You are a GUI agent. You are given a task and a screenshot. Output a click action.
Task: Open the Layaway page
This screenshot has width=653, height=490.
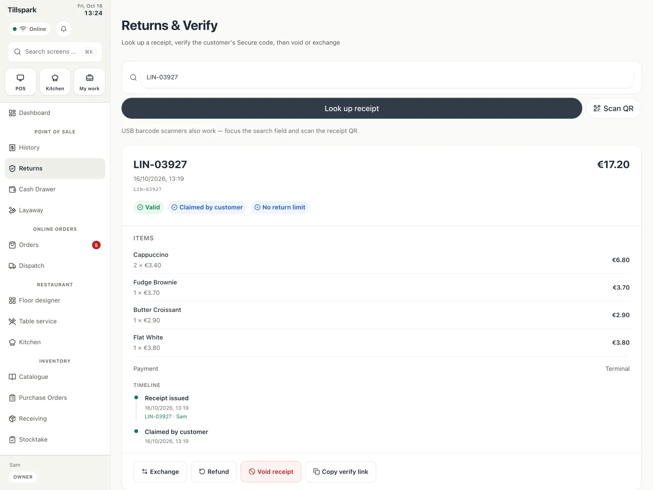tap(55, 210)
